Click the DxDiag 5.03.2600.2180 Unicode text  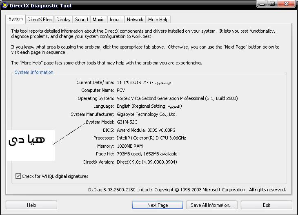click(x=120, y=190)
